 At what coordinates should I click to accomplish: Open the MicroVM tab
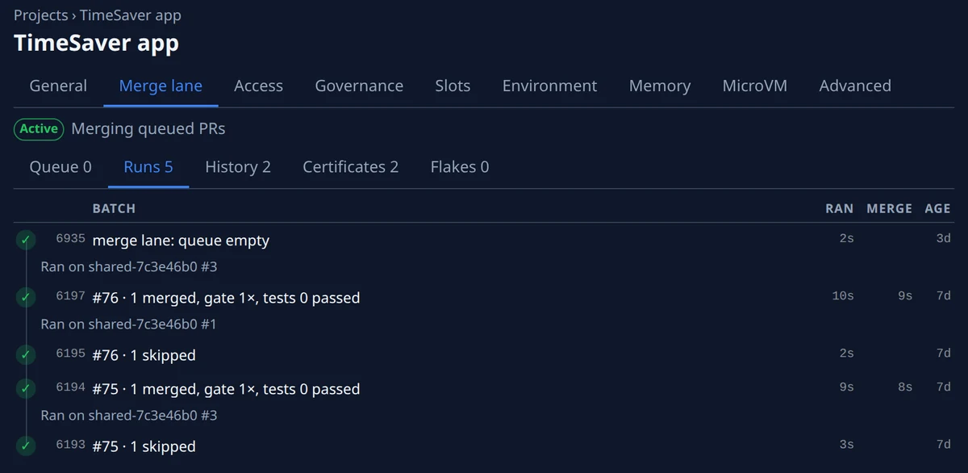755,86
